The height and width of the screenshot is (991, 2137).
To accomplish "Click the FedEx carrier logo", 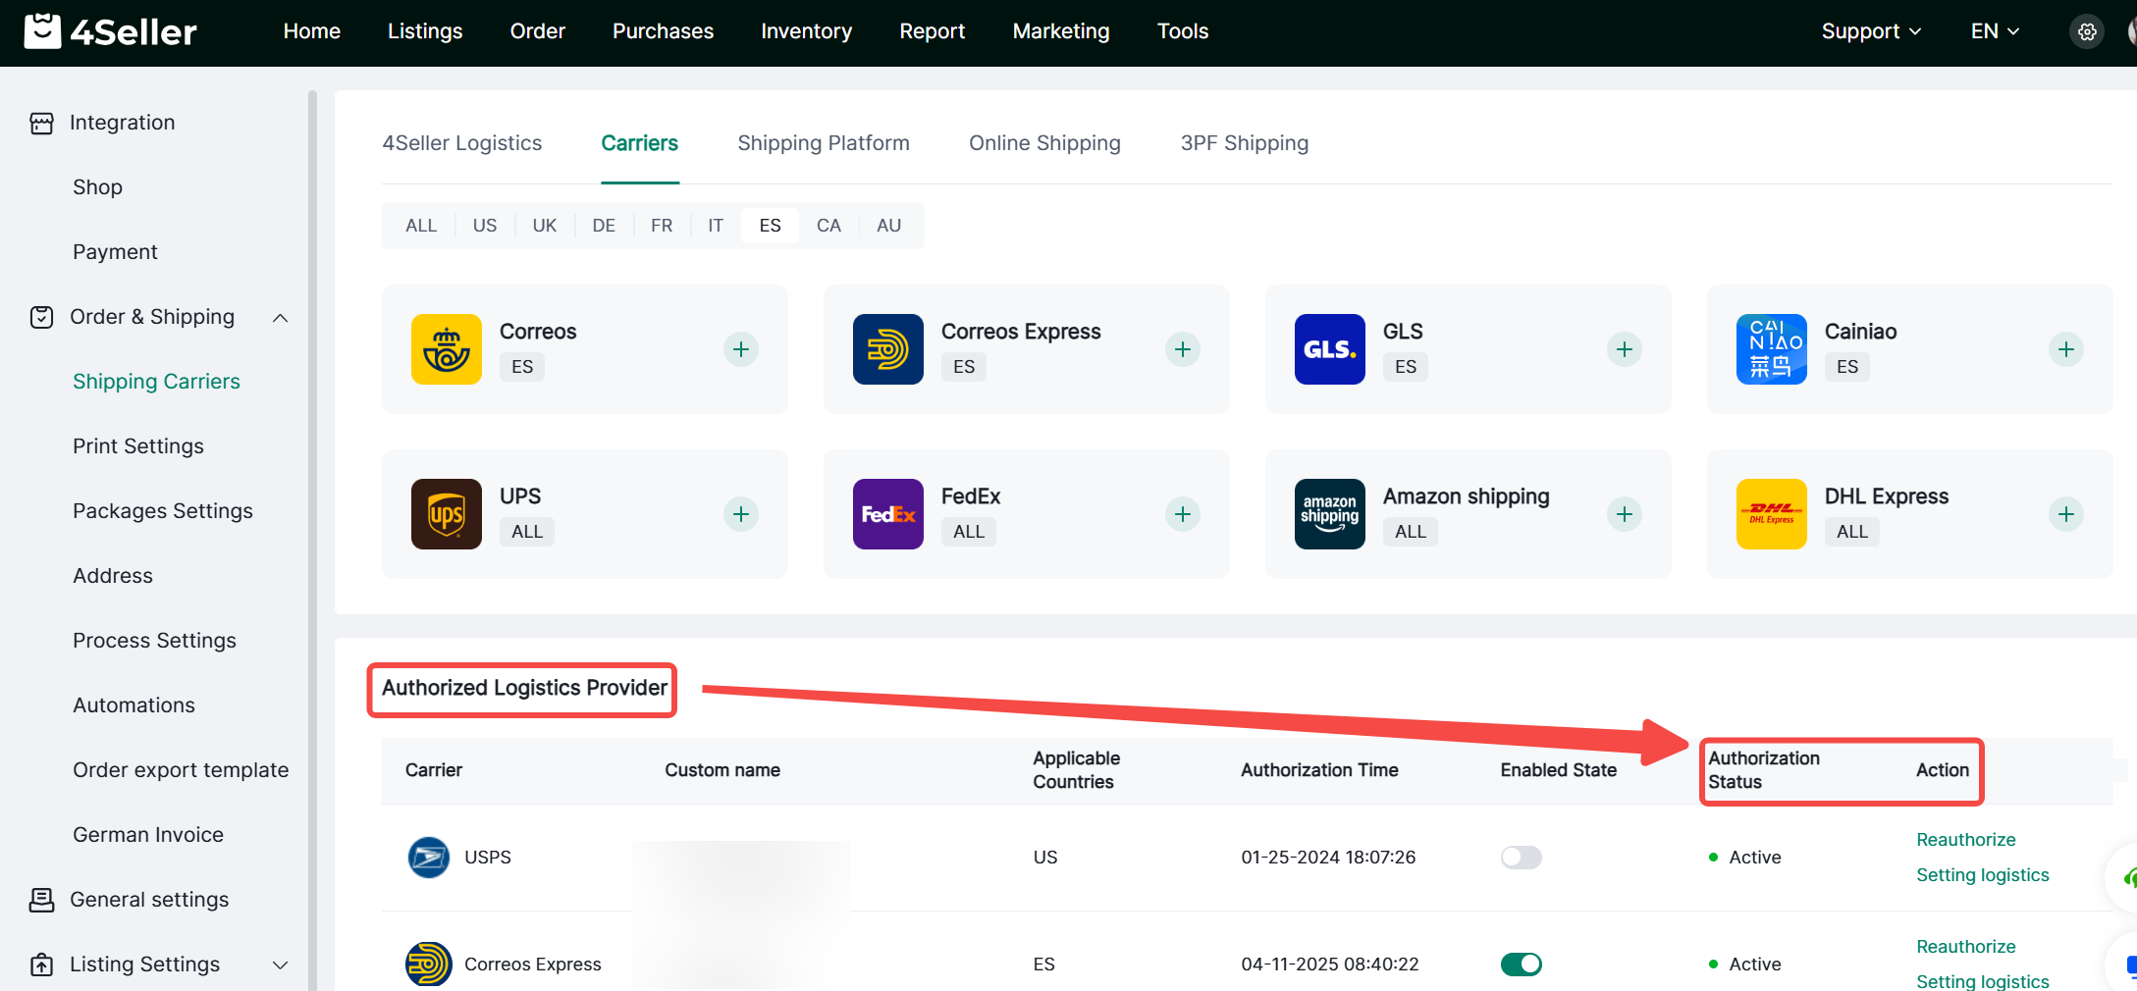I will 887,514.
